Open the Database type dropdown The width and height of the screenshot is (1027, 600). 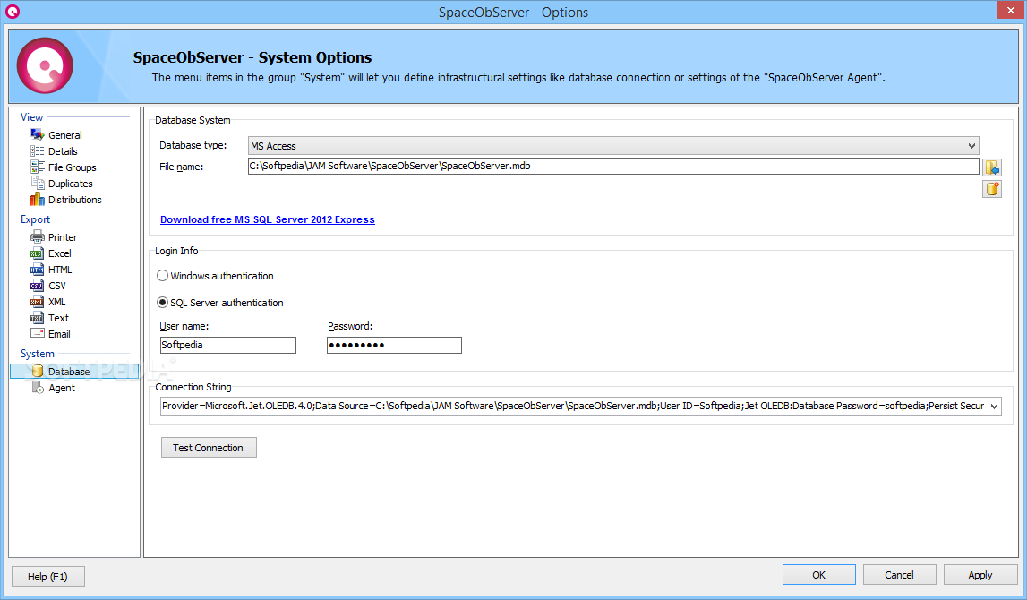(x=613, y=146)
